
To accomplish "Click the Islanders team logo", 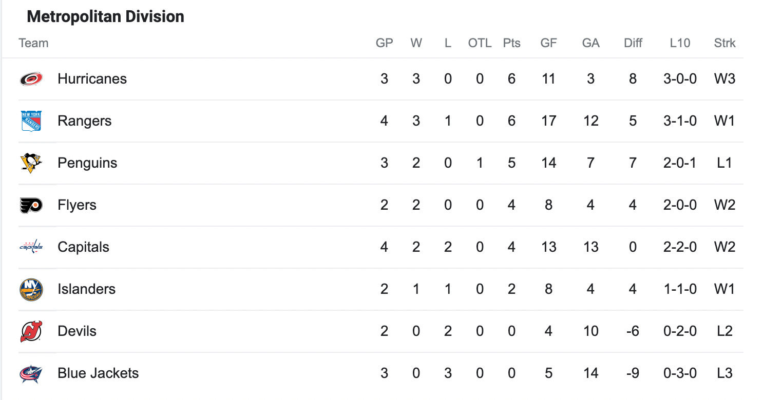I will coord(31,289).
